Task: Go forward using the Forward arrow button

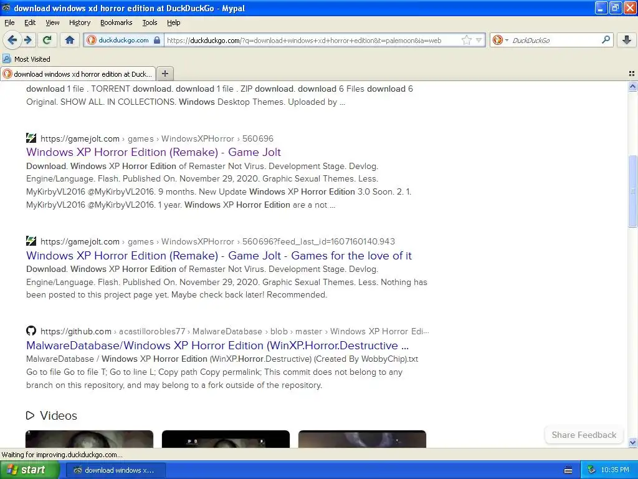Action: 27,40
